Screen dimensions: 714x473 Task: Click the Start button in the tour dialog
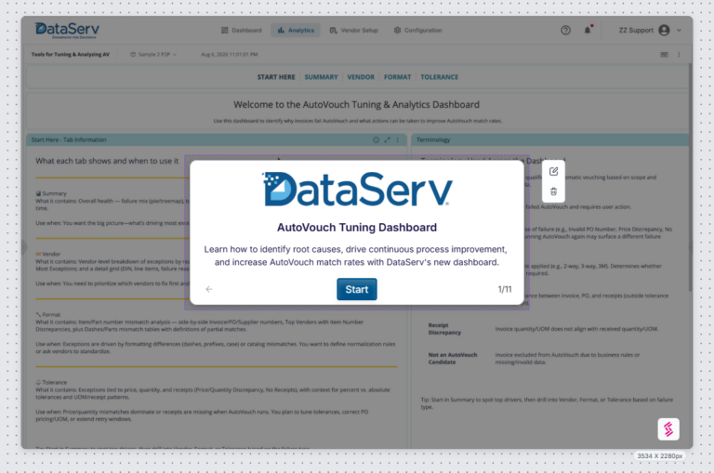pos(357,289)
